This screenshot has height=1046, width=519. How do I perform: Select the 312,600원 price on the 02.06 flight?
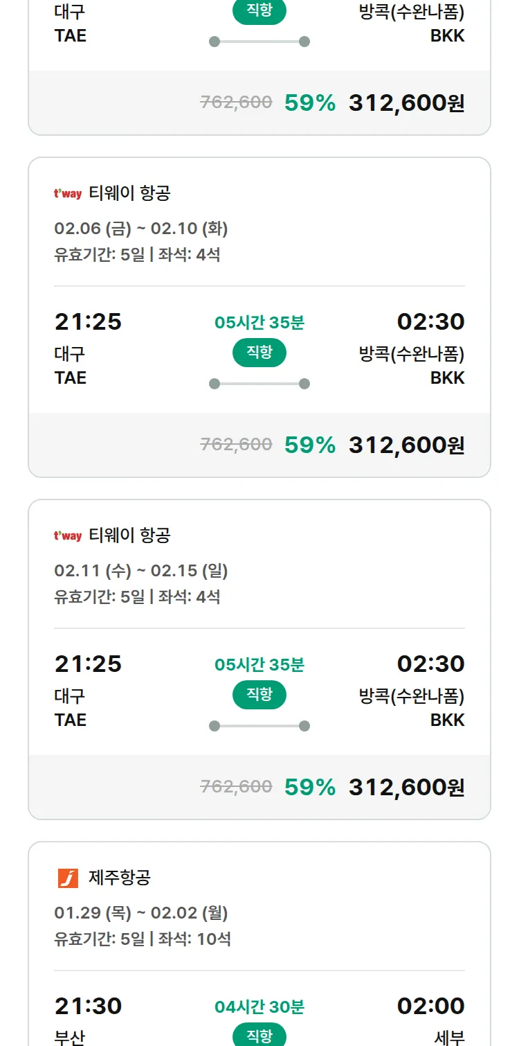coord(406,445)
